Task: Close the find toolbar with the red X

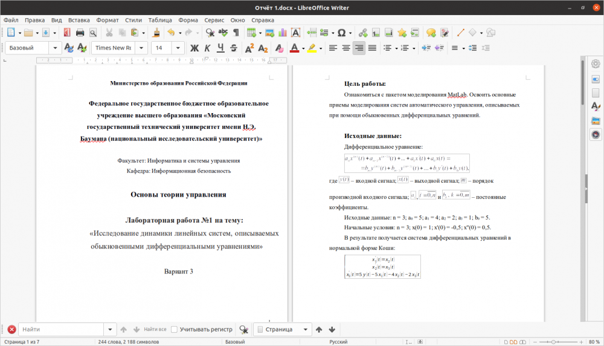Action: (x=11, y=330)
